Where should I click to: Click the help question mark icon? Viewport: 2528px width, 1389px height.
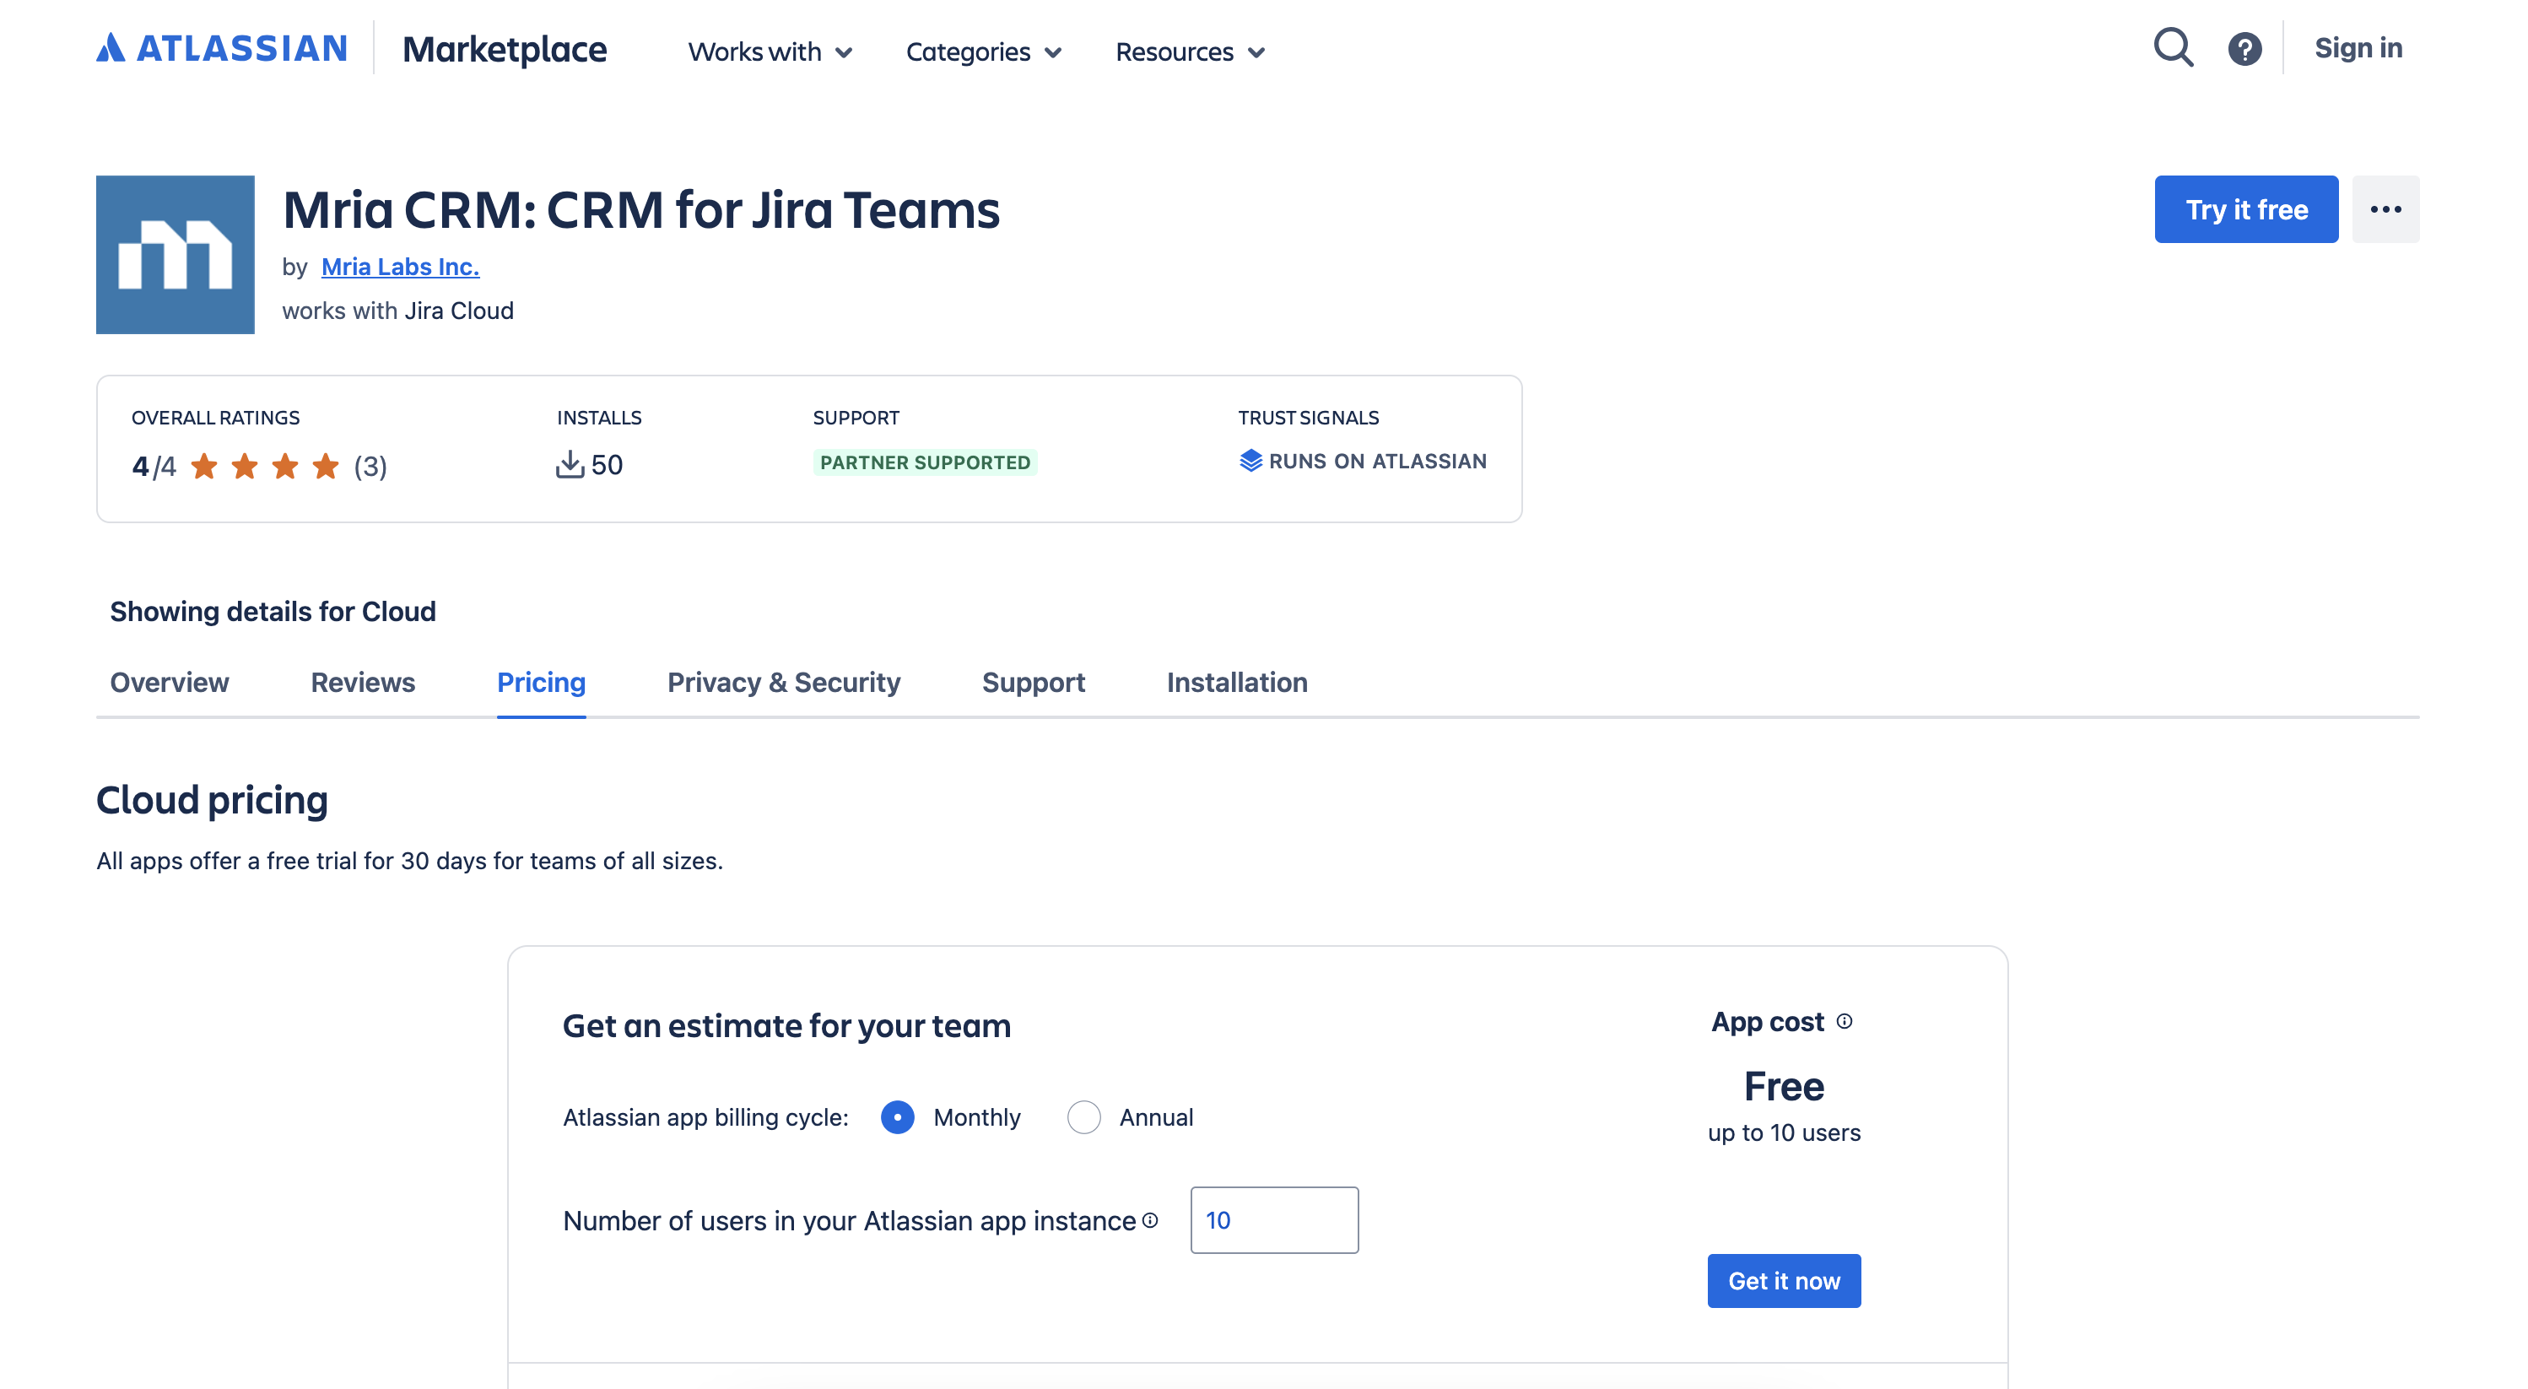[x=2244, y=49]
